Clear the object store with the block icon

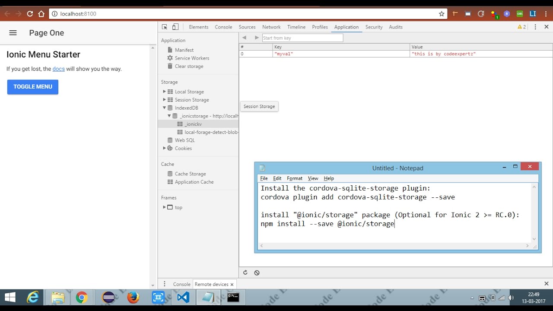point(257,273)
